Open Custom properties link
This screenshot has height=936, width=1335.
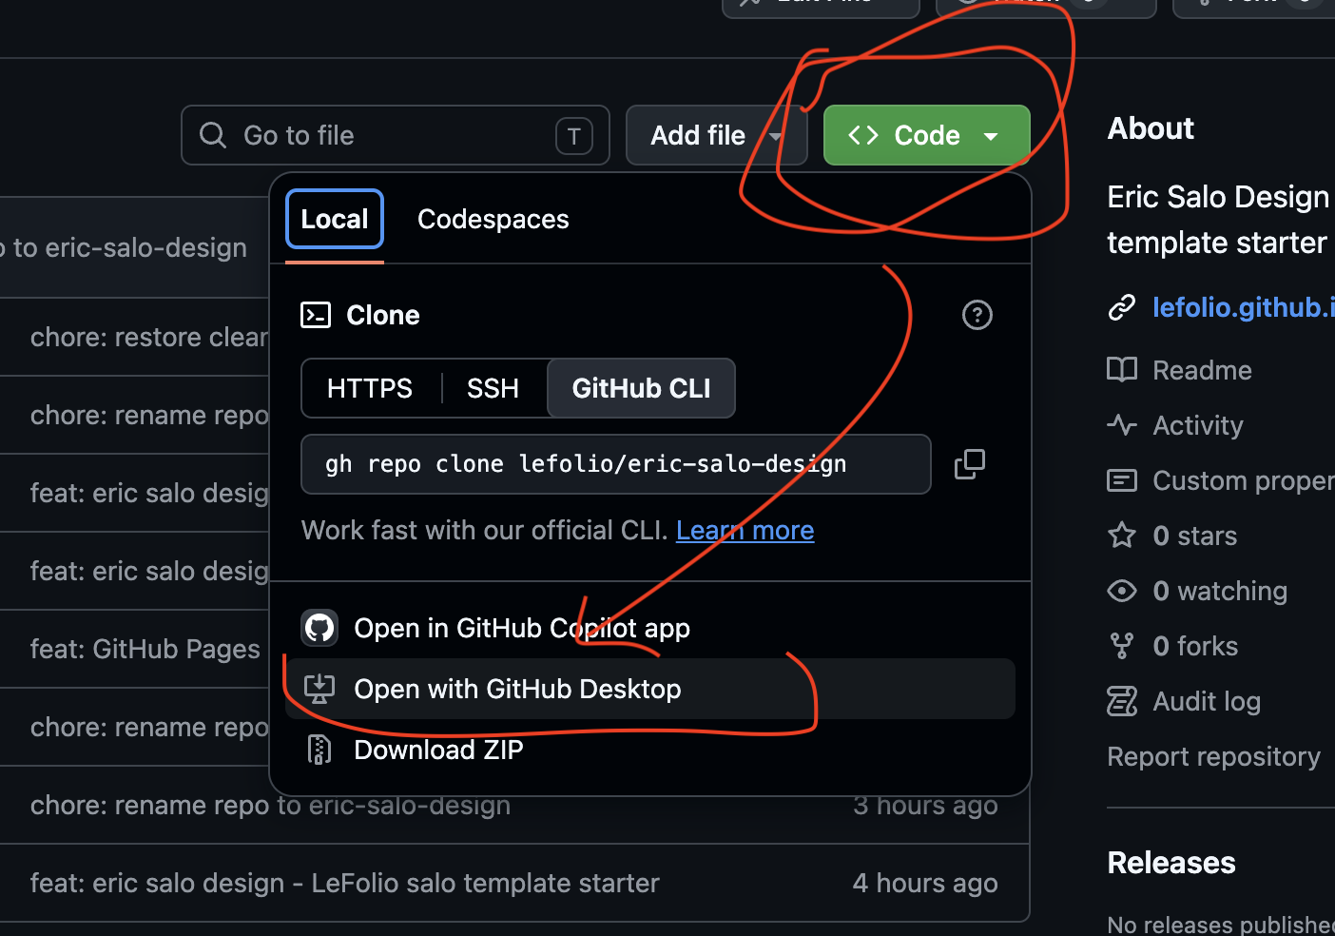1244,480
